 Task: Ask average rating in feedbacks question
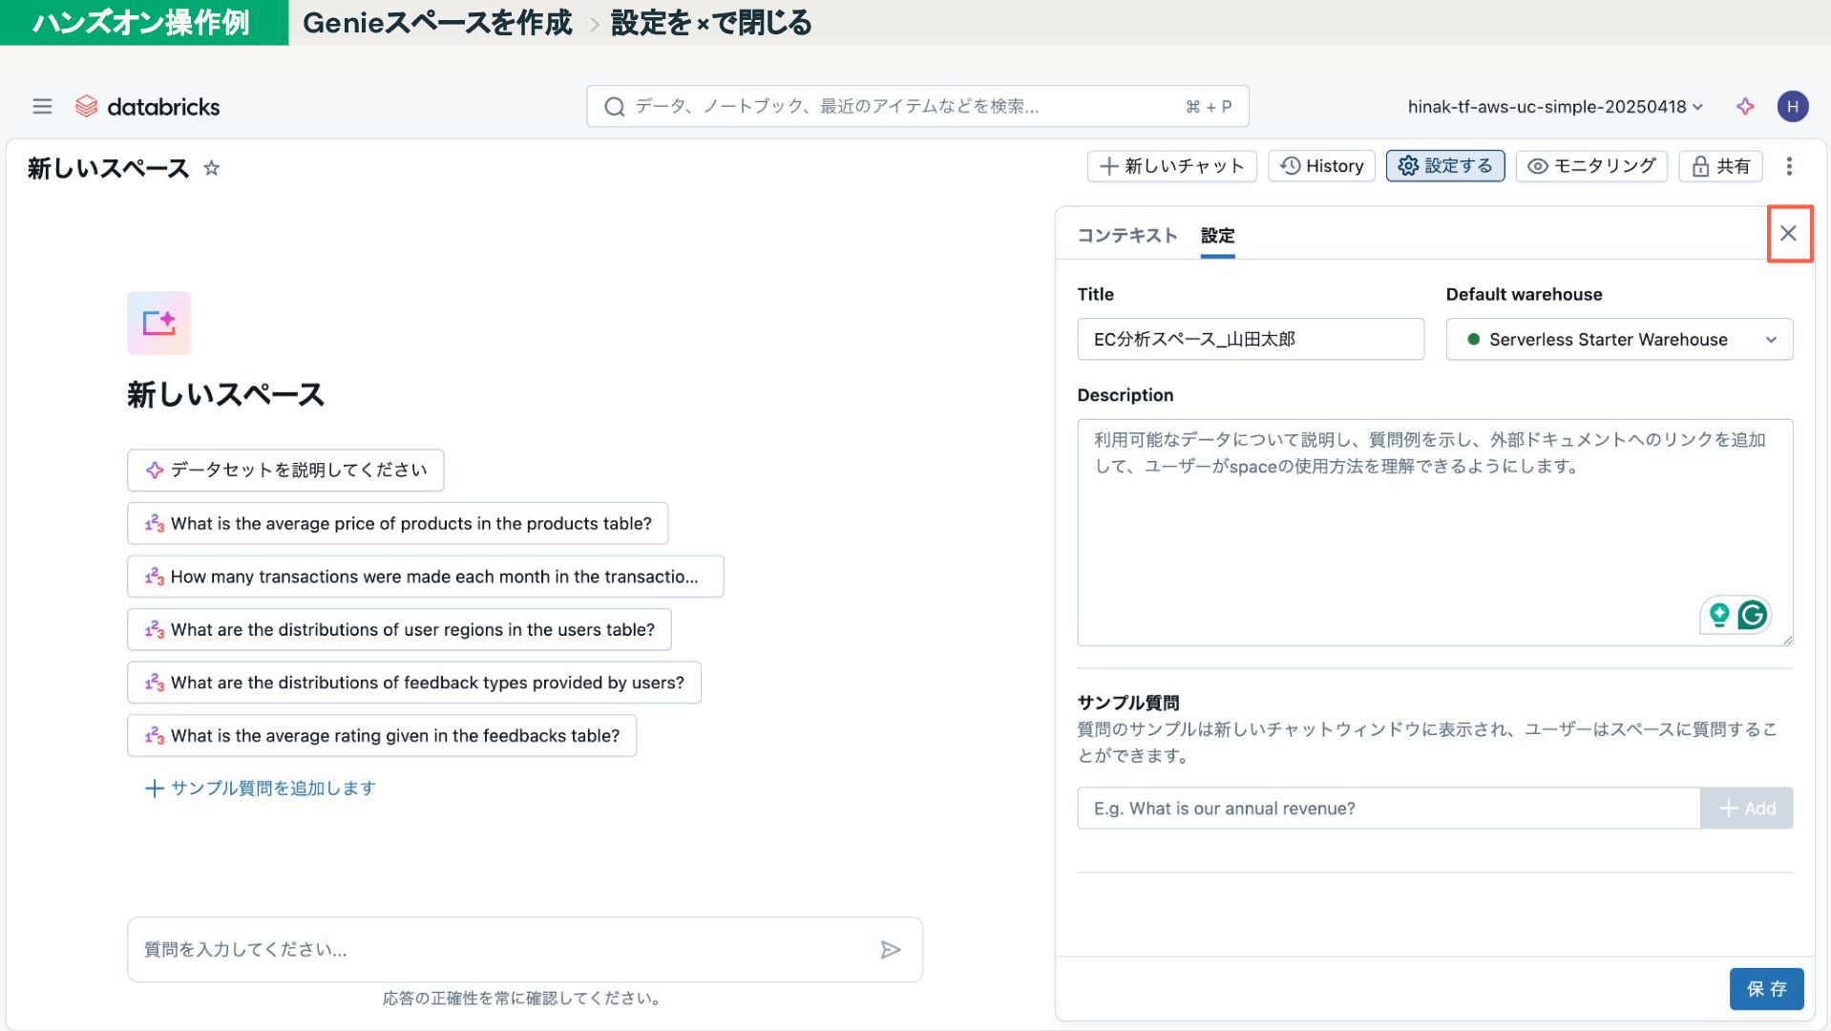pyautogui.click(x=382, y=736)
